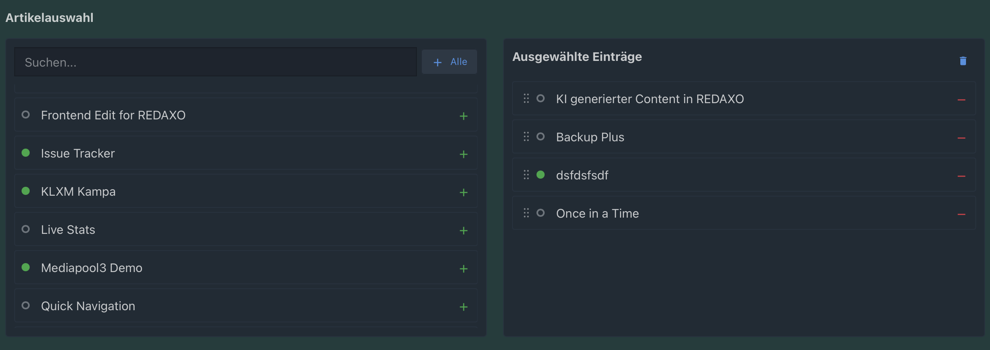Remove Backup Plus using the minus icon

[x=961, y=138]
